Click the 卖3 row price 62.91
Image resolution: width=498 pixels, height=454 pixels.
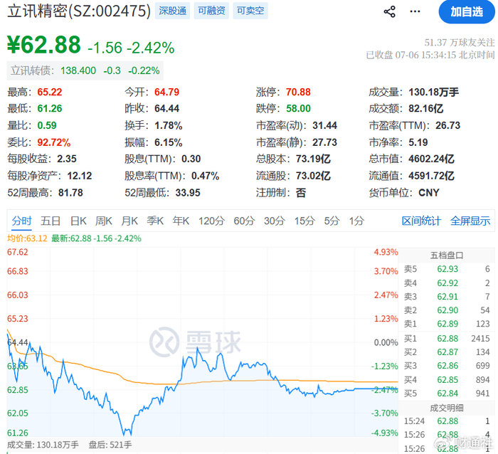(x=447, y=297)
